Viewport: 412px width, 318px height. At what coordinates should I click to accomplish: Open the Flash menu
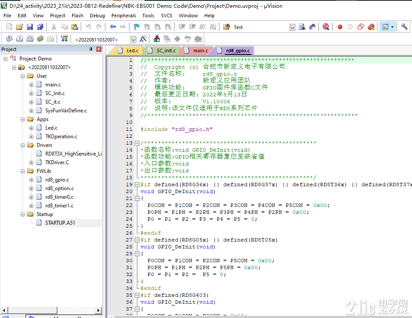click(77, 16)
